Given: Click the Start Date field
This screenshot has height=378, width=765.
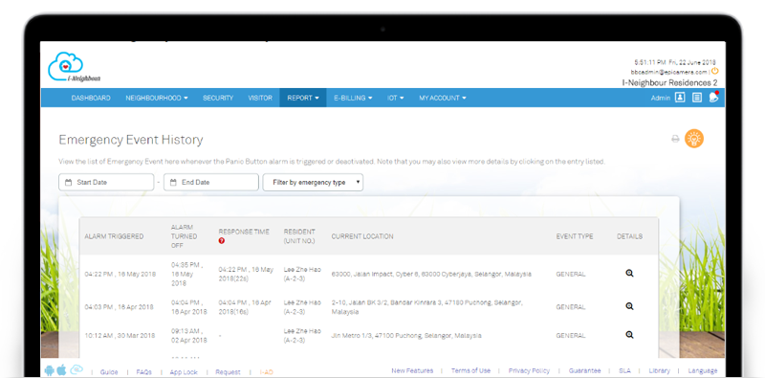Looking at the screenshot, I should [x=106, y=182].
